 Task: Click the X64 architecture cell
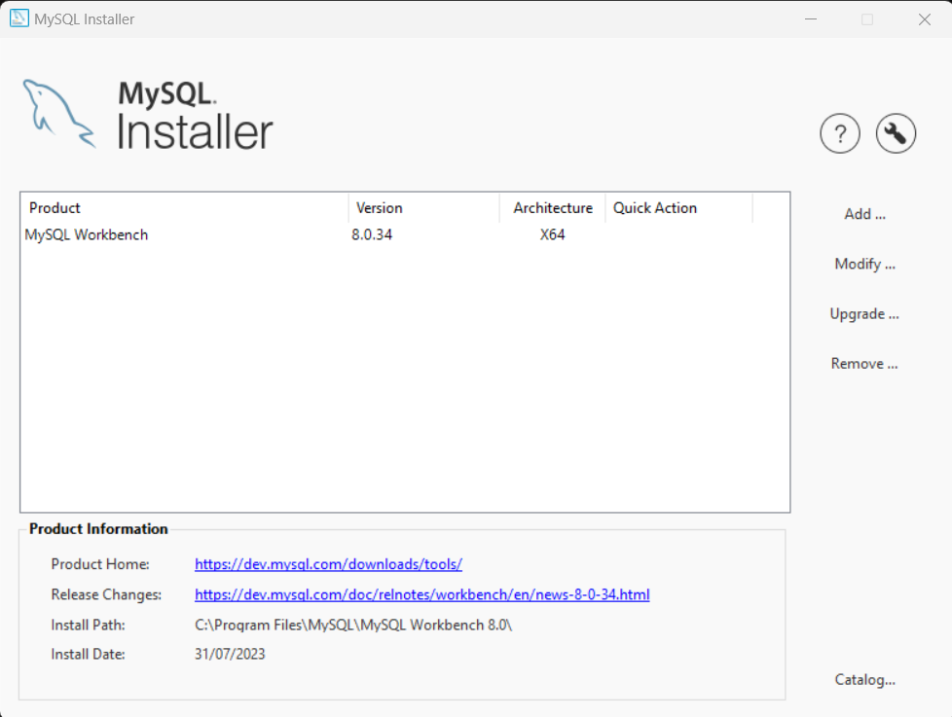[x=553, y=234]
